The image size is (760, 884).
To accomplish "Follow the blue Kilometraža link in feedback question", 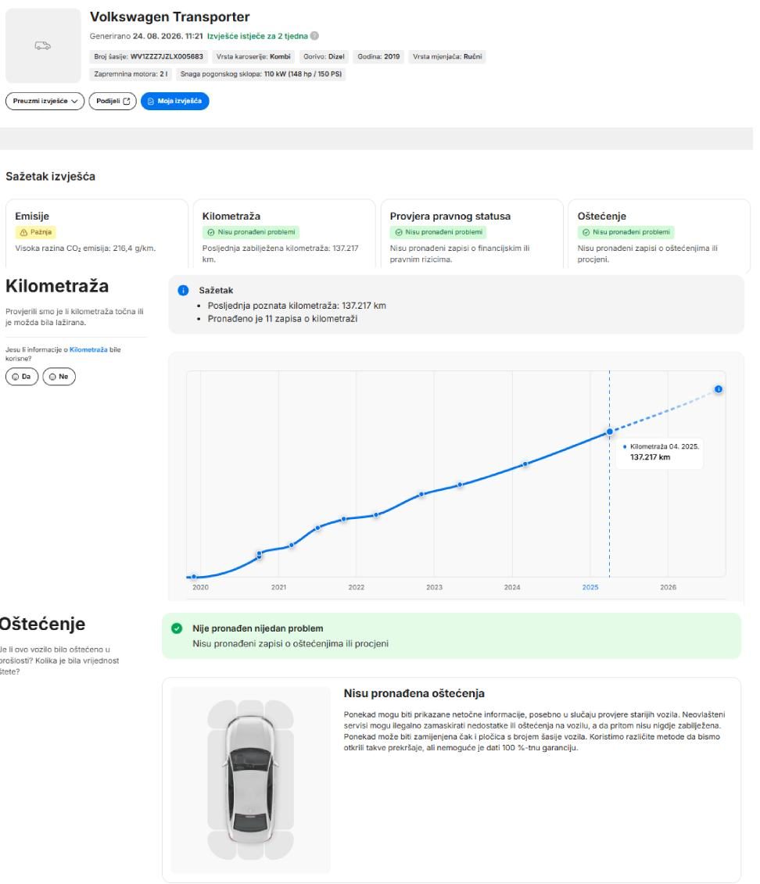I will (x=88, y=349).
